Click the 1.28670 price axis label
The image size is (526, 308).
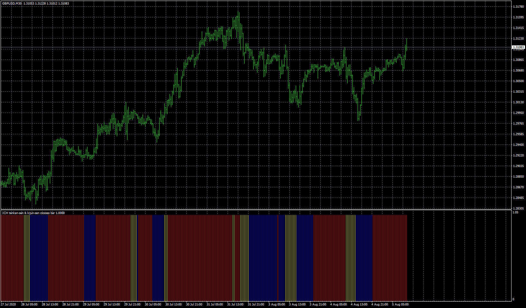[x=518, y=187]
